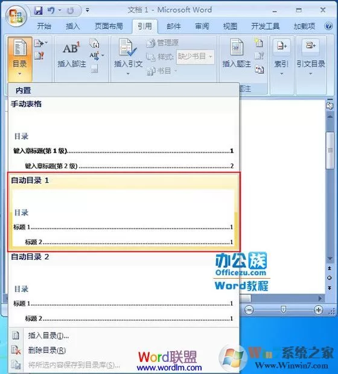Image resolution: width=338 pixels, height=374 pixels.
Task: Click the horizontal scroll right arrow
Action: 320,298
